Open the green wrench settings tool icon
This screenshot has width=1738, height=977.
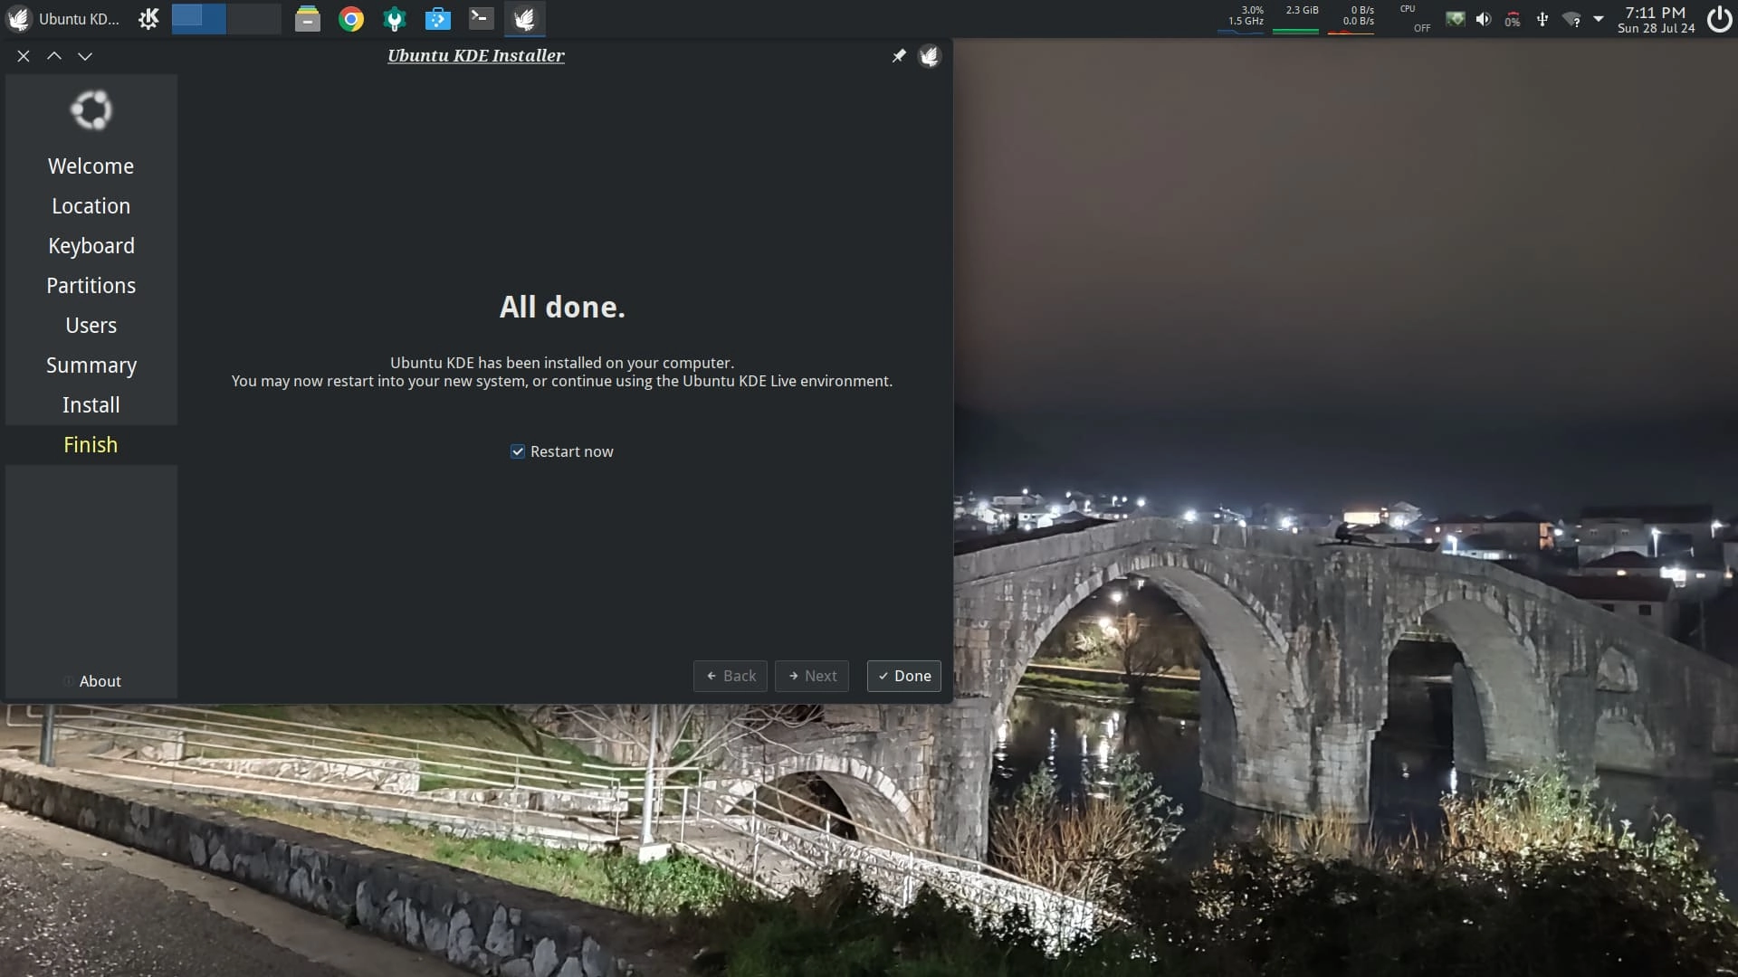pyautogui.click(x=395, y=18)
